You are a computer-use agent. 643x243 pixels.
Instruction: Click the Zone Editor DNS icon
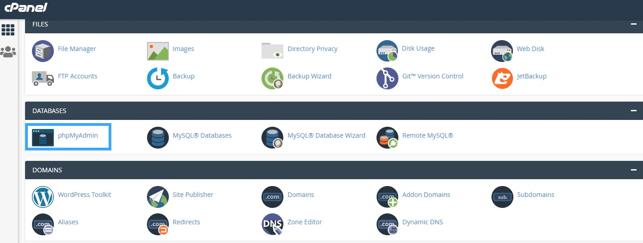click(272, 224)
